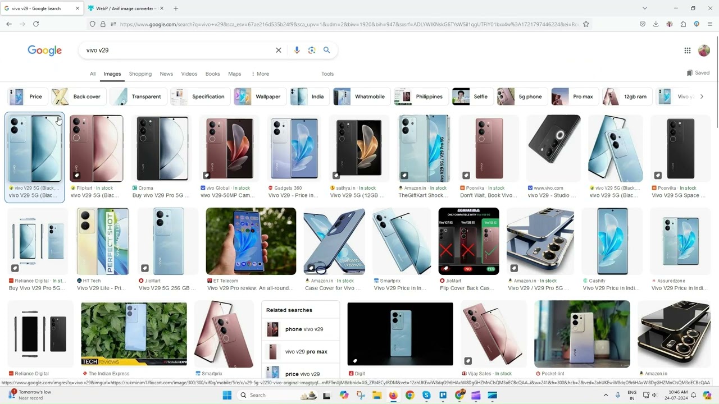Open the JioMart Flip Cover compatibility image
The height and width of the screenshot is (404, 719).
click(x=468, y=241)
